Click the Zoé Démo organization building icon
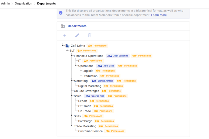This screenshot has width=209, height=139. point(67,46)
